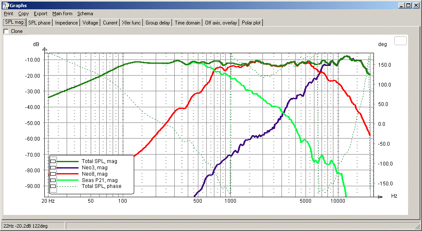Click the 20 Hz axis label
The height and width of the screenshot is (231, 422).
pyautogui.click(x=48, y=201)
